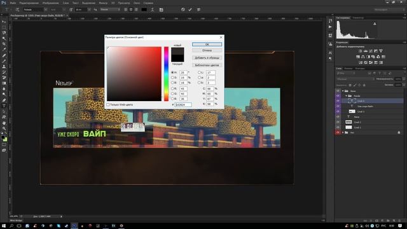Expand the Фон layer group
The image size is (407, 229).
343,132
